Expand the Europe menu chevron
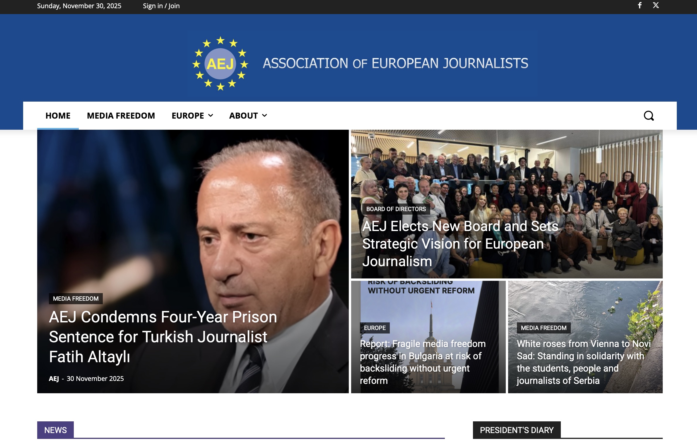 [x=211, y=116]
